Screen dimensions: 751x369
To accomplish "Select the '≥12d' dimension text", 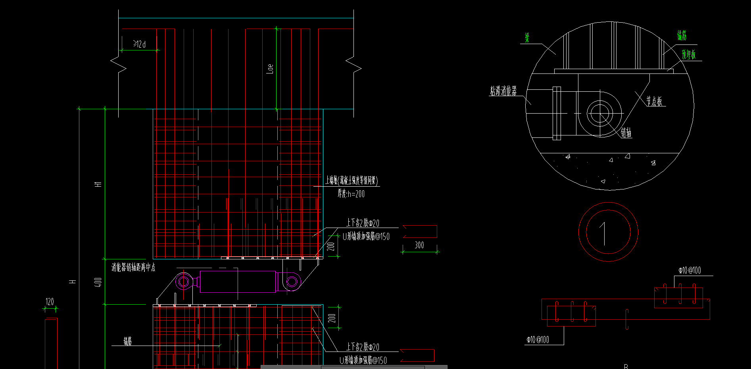I will 140,44.
